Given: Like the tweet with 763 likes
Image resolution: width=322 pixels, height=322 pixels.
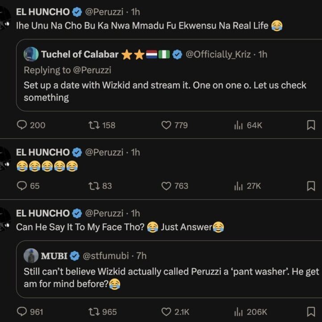Looking at the screenshot, I should coord(167,186).
